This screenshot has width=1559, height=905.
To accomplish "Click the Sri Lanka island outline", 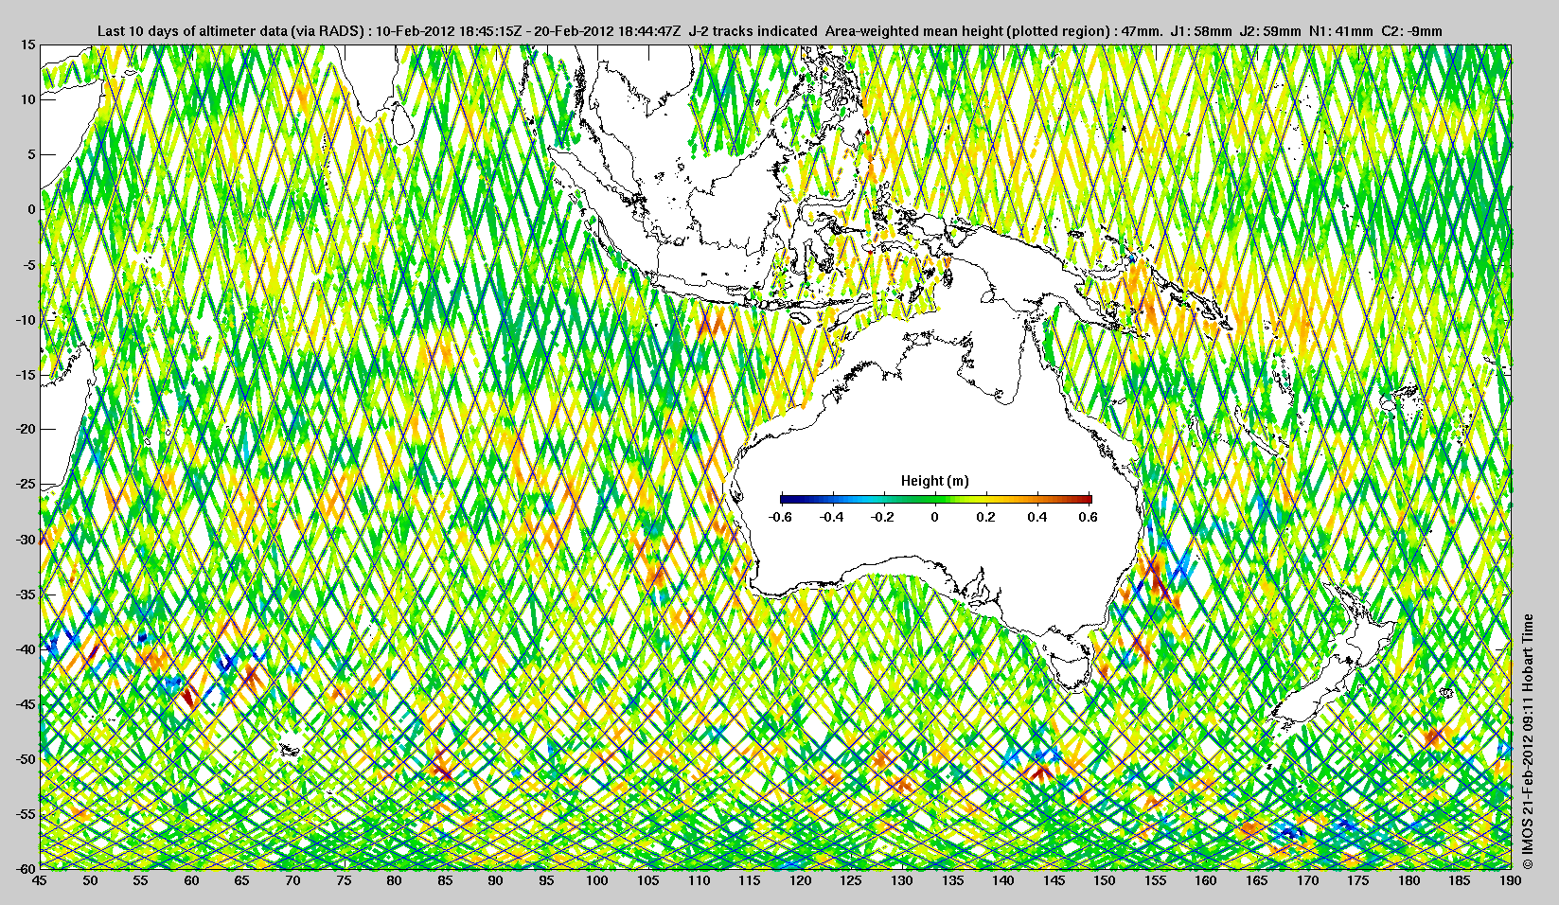I will click(402, 123).
